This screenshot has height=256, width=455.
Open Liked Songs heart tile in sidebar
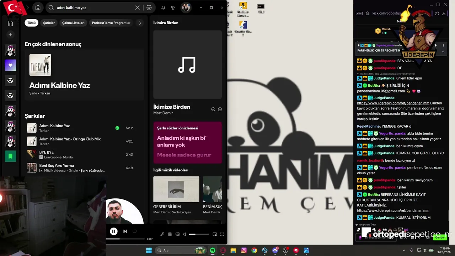(x=10, y=65)
